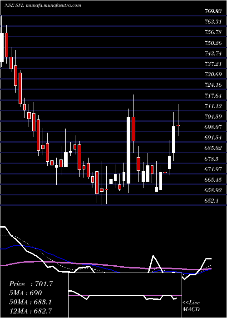
Task: Click the 678.5 price axis label
Action: [212, 159]
